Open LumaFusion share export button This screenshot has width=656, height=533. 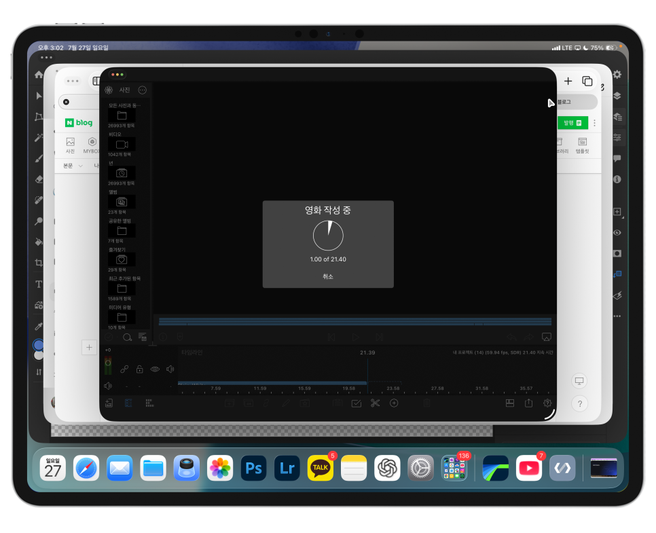[529, 403]
